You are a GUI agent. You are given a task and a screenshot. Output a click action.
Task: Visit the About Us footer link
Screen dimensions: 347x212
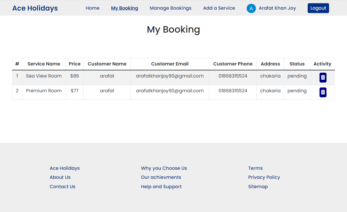pyautogui.click(x=60, y=177)
